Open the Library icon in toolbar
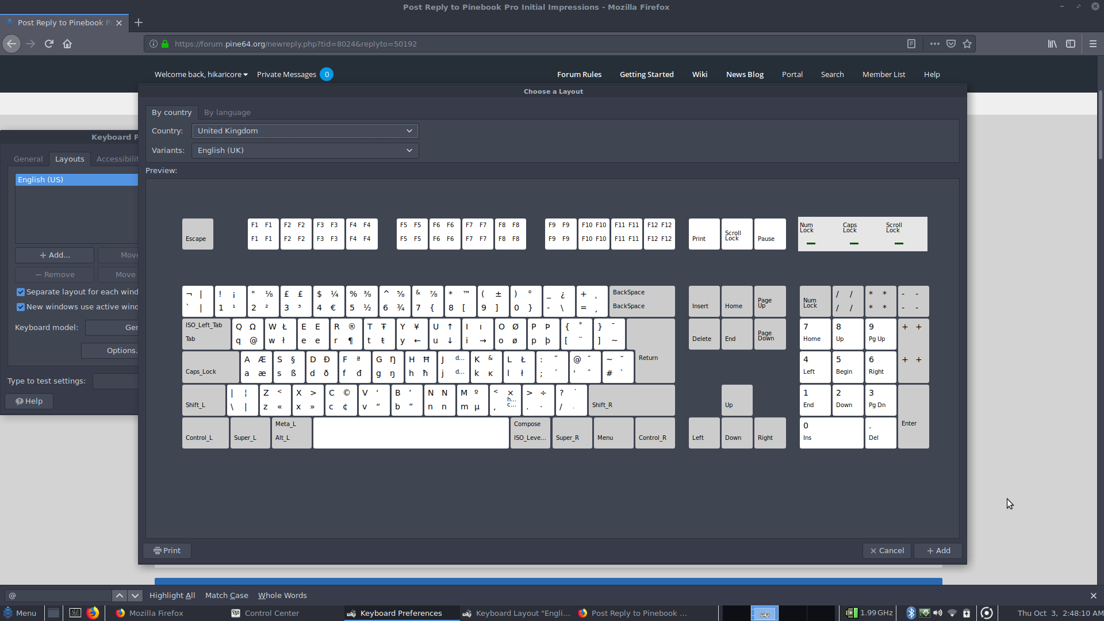This screenshot has height=621, width=1104. coord(1052,44)
